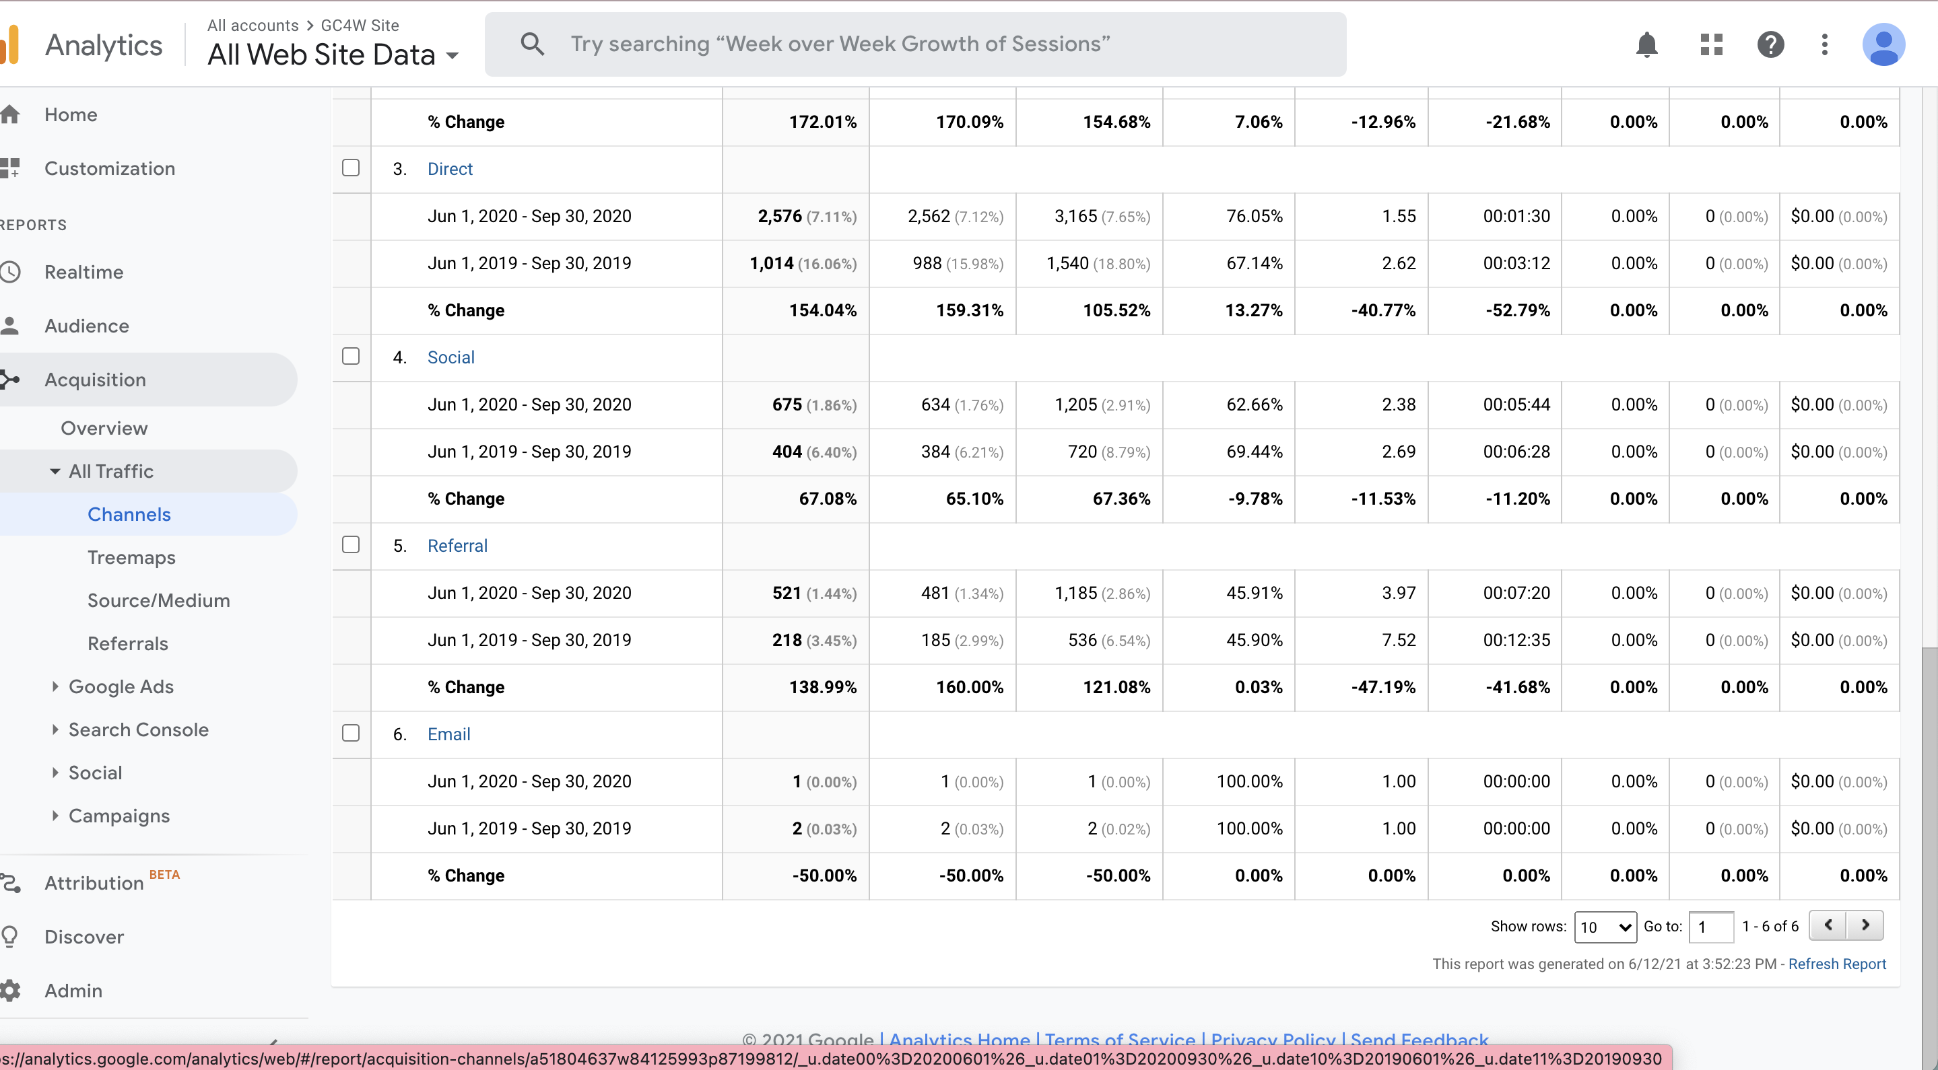Click the Go to page input

pyautogui.click(x=1711, y=927)
